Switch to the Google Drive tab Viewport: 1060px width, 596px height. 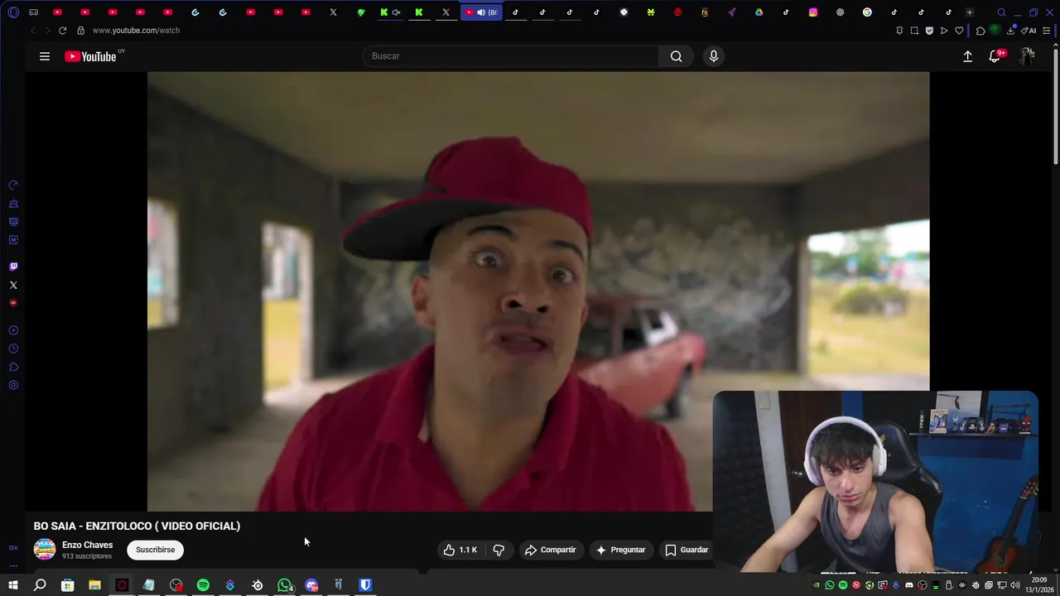coord(759,12)
